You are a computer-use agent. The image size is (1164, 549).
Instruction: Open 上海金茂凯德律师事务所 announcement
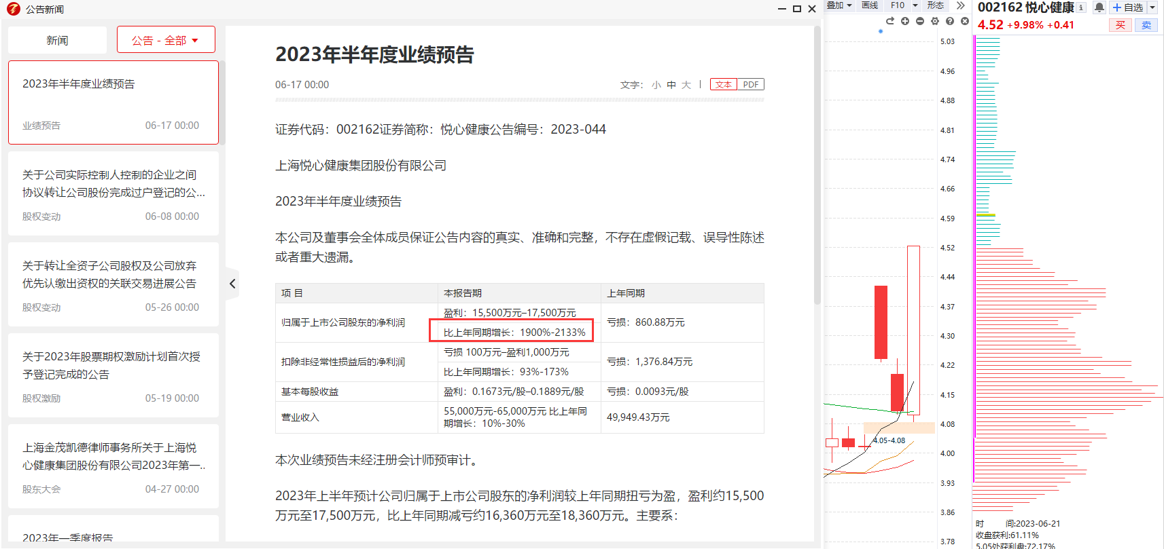point(113,466)
